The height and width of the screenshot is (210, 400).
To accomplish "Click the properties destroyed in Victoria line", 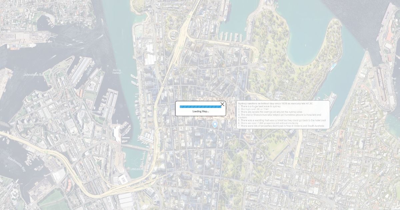I will click(x=281, y=126).
